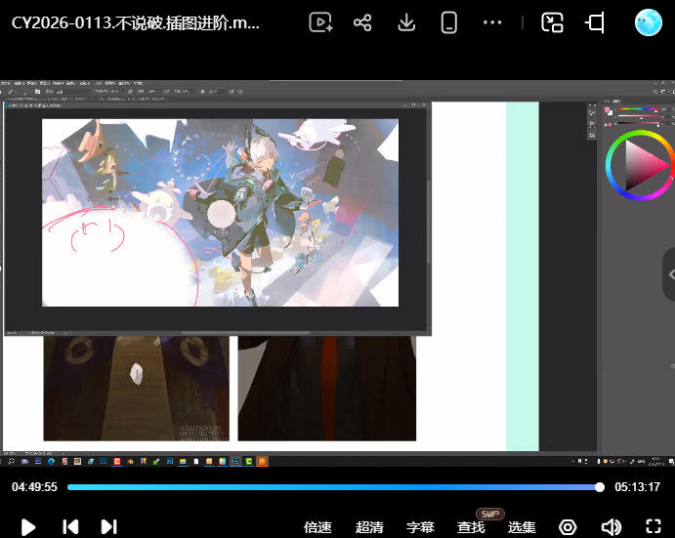Mute audio with the volume speaker icon
The width and height of the screenshot is (675, 538).
click(x=611, y=527)
